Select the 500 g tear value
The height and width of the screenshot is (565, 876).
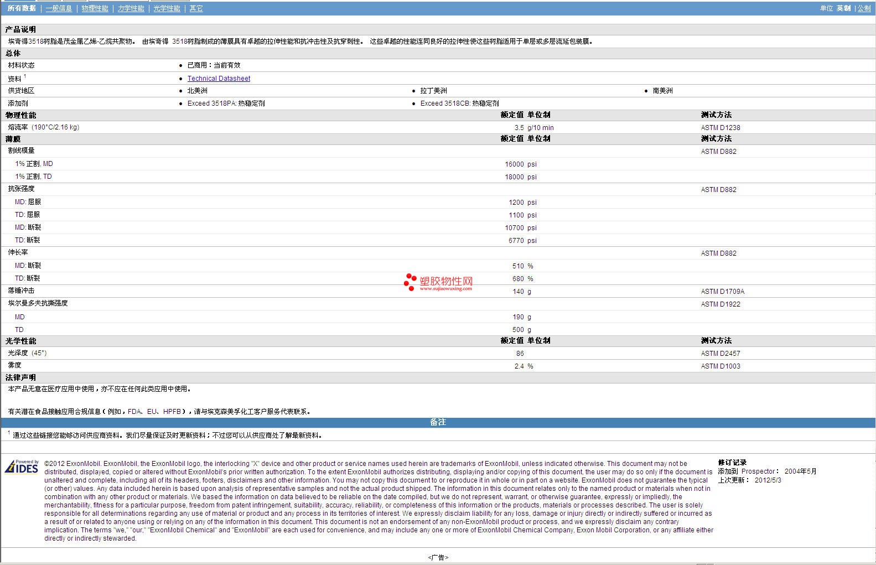click(x=521, y=330)
